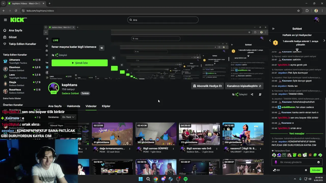Open Levo followed channel

[22, 76]
